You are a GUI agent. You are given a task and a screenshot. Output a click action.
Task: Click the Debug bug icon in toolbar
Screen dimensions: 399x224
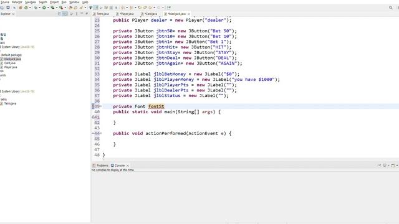pos(36,7)
